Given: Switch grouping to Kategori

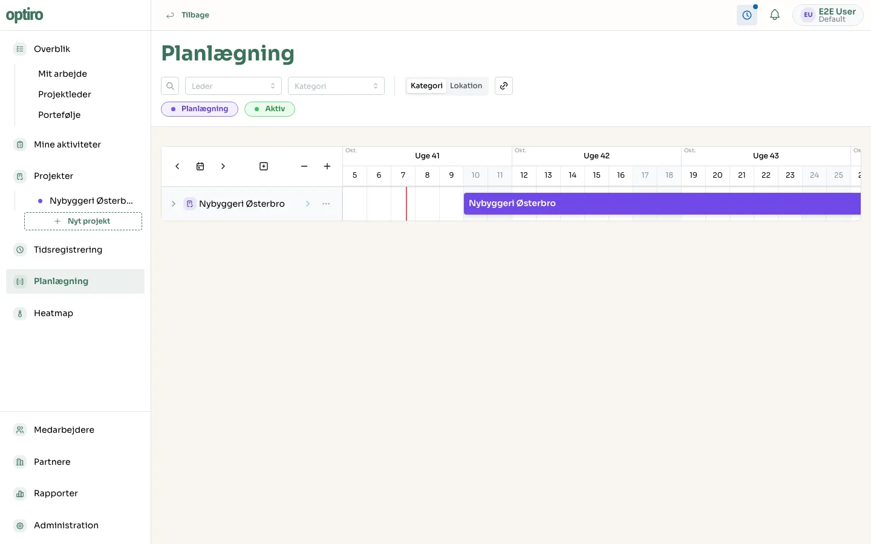Looking at the screenshot, I should 426,86.
